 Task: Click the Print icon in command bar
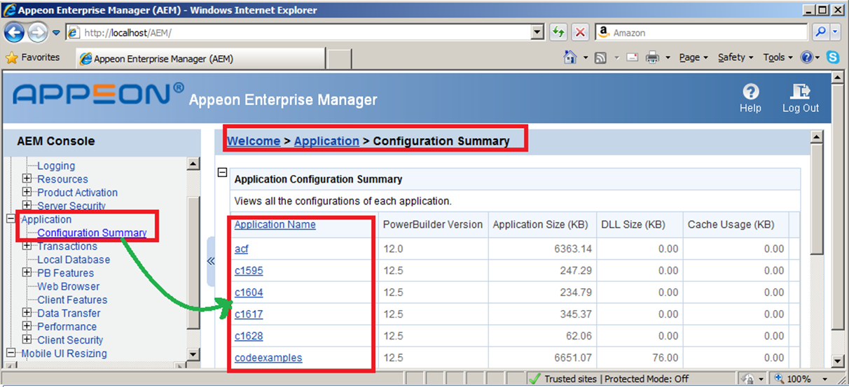pyautogui.click(x=652, y=57)
